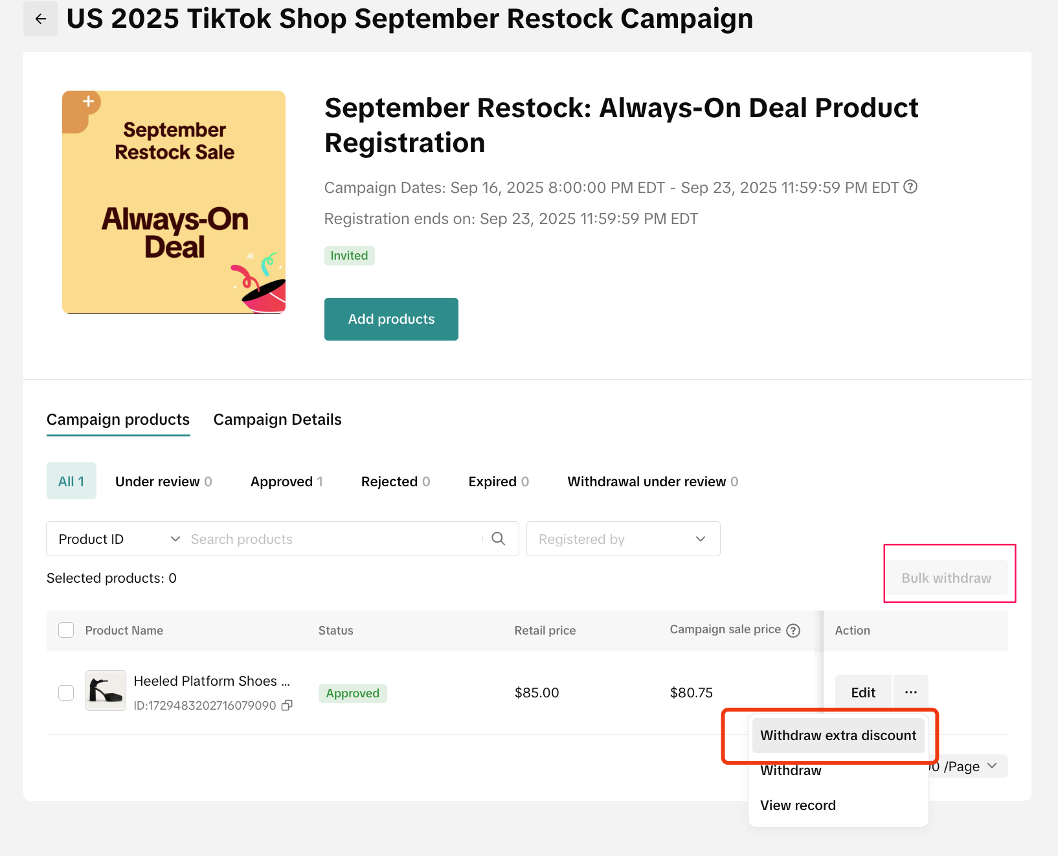The height and width of the screenshot is (856, 1058).
Task: Open the Heeled Platform Shoes thumbnail
Action: tap(106, 690)
